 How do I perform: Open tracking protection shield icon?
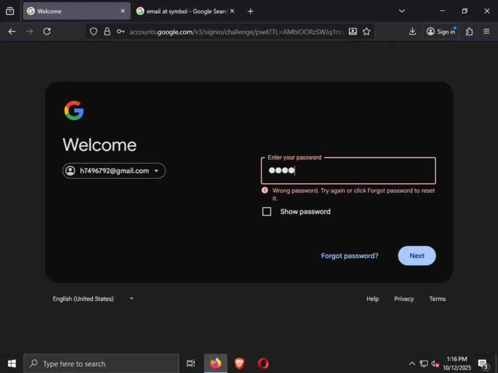pyautogui.click(x=93, y=32)
